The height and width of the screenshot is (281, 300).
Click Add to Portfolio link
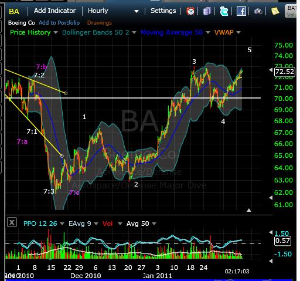coord(59,23)
